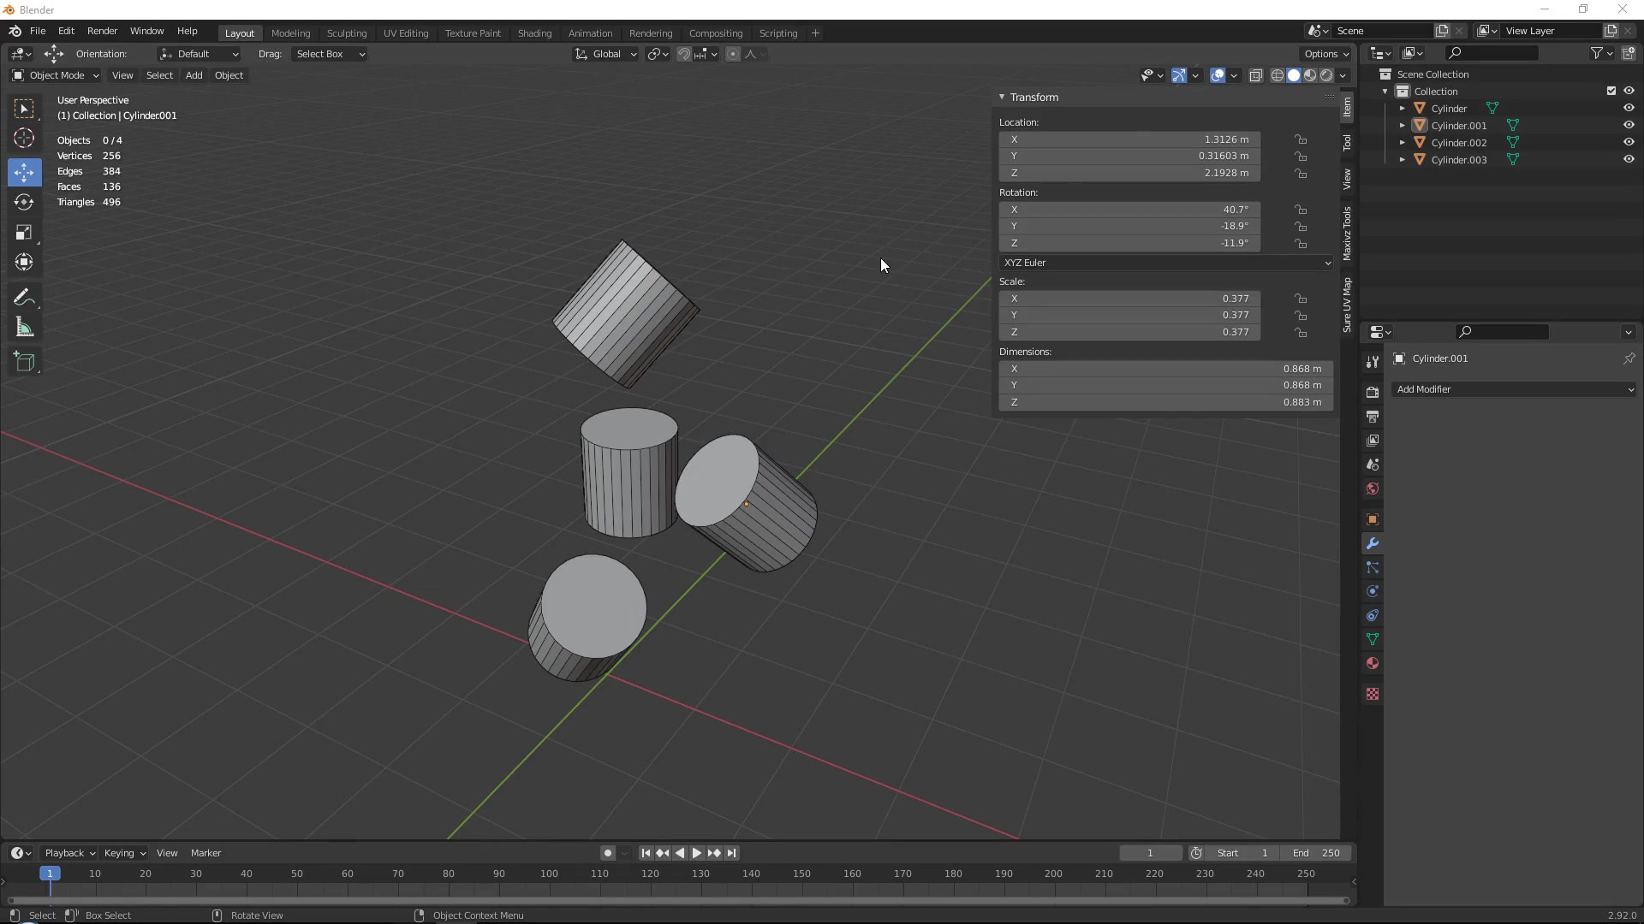The height and width of the screenshot is (924, 1644).
Task: Open the Global transform orientation dropdown
Action: 606,54
